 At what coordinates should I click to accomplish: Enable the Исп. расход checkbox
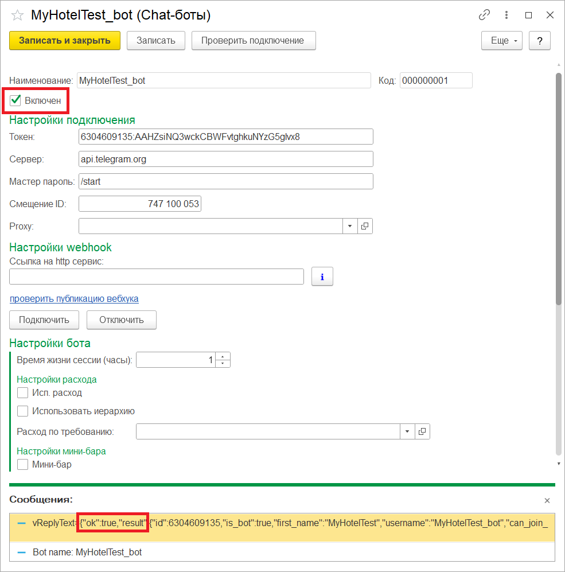(22, 393)
